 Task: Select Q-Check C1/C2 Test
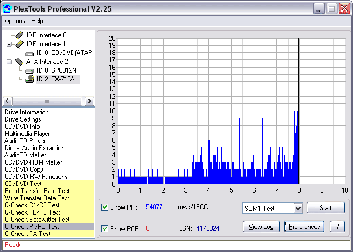[x=48, y=205]
